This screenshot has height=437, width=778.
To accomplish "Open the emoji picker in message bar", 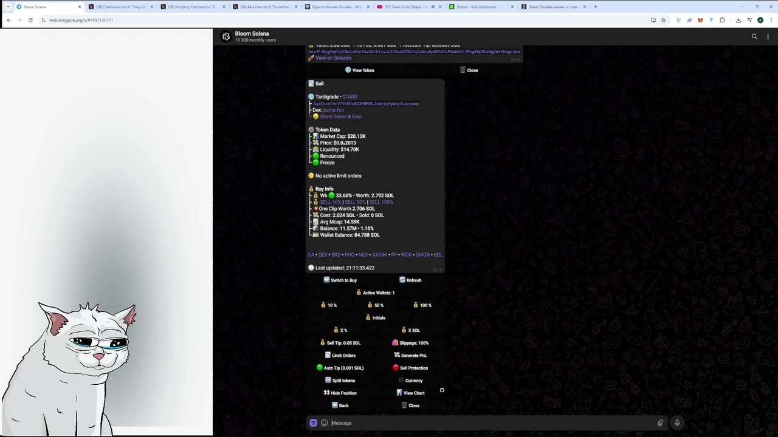I will [x=324, y=423].
